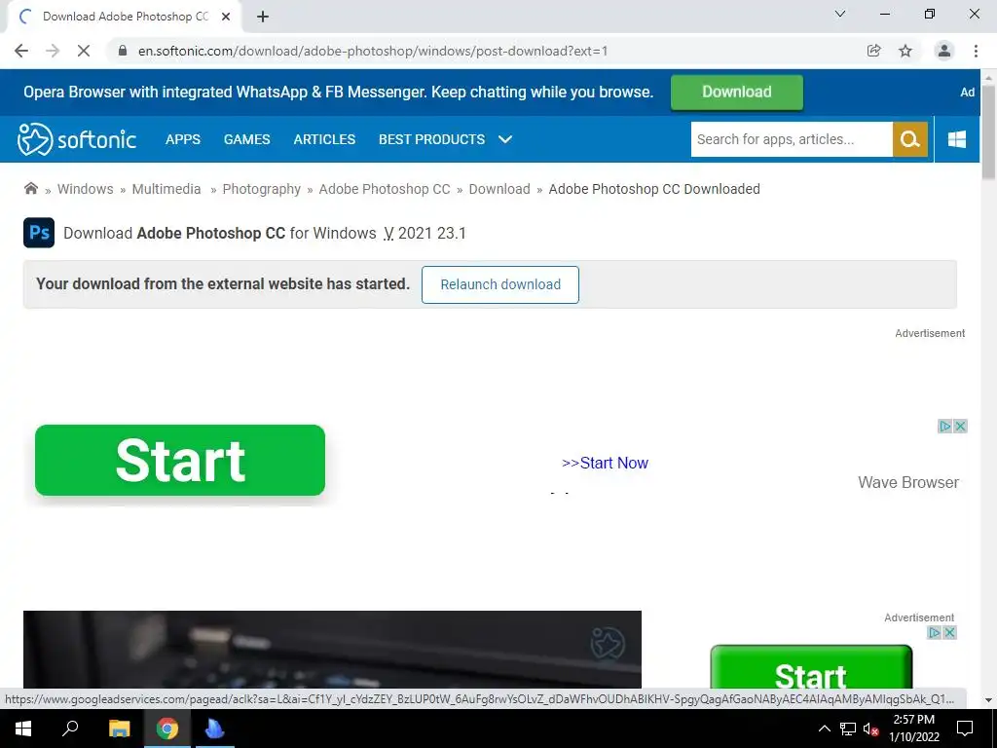Open a new tab with plus button
997x748 pixels.
point(263,17)
